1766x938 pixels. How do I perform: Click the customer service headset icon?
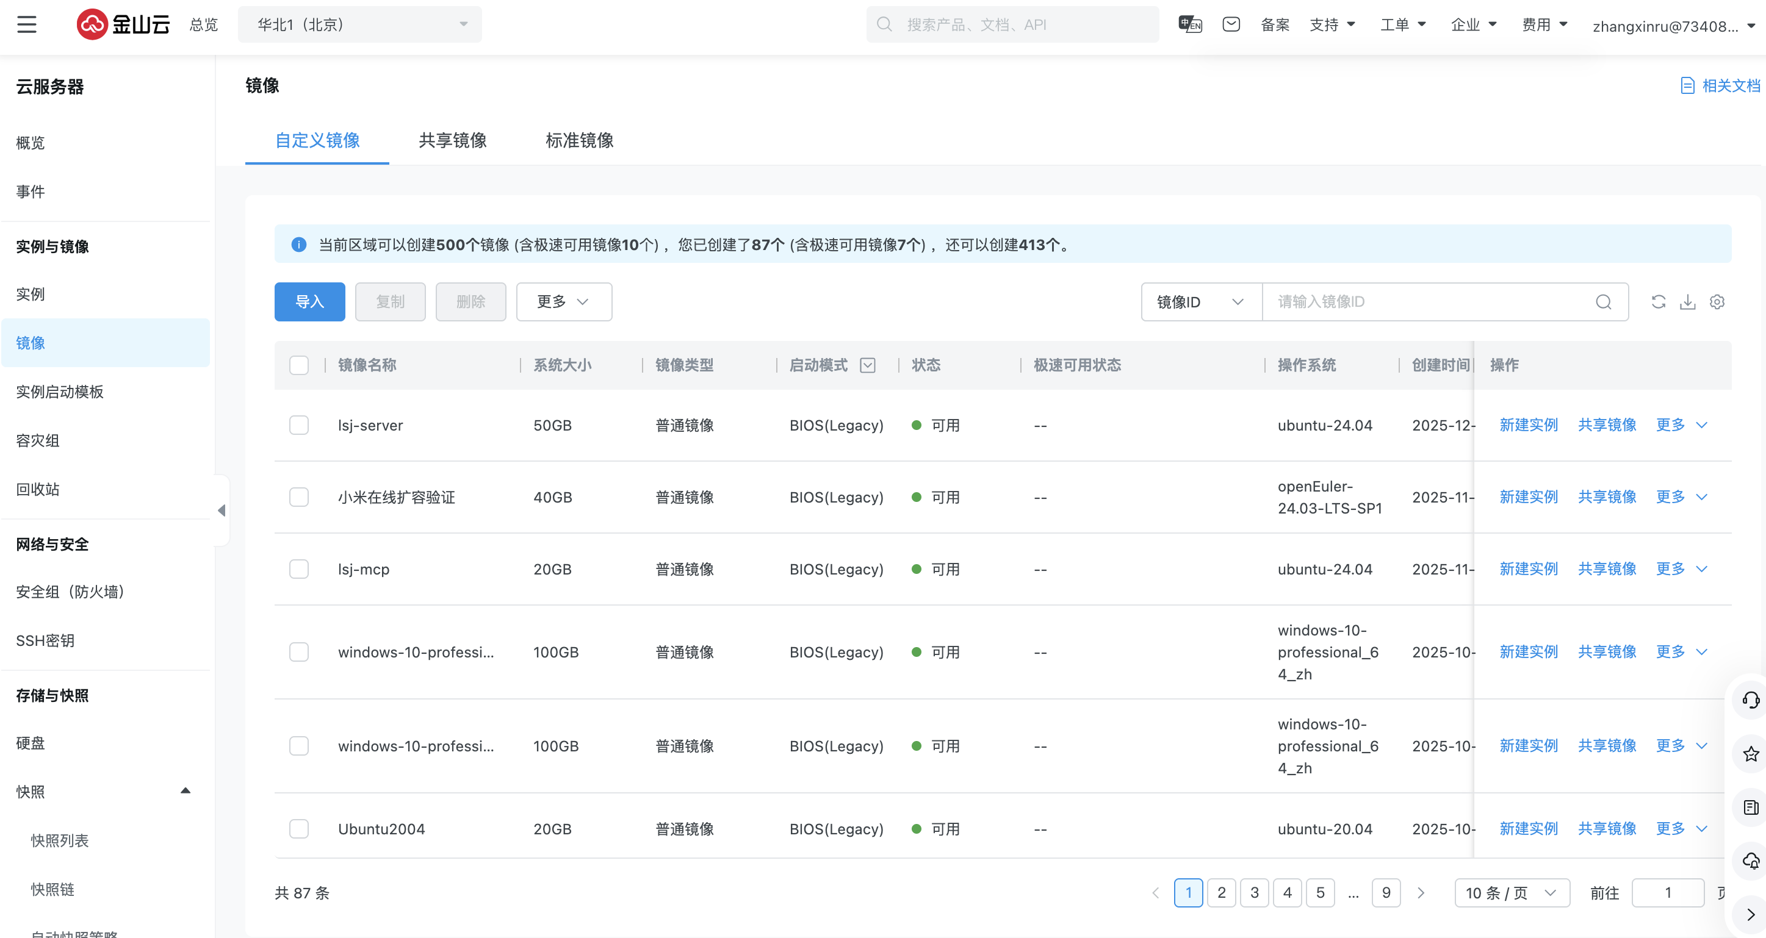tap(1750, 700)
